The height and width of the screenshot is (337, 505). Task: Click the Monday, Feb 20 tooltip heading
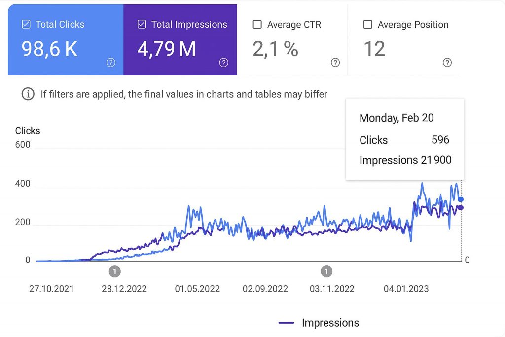click(397, 118)
